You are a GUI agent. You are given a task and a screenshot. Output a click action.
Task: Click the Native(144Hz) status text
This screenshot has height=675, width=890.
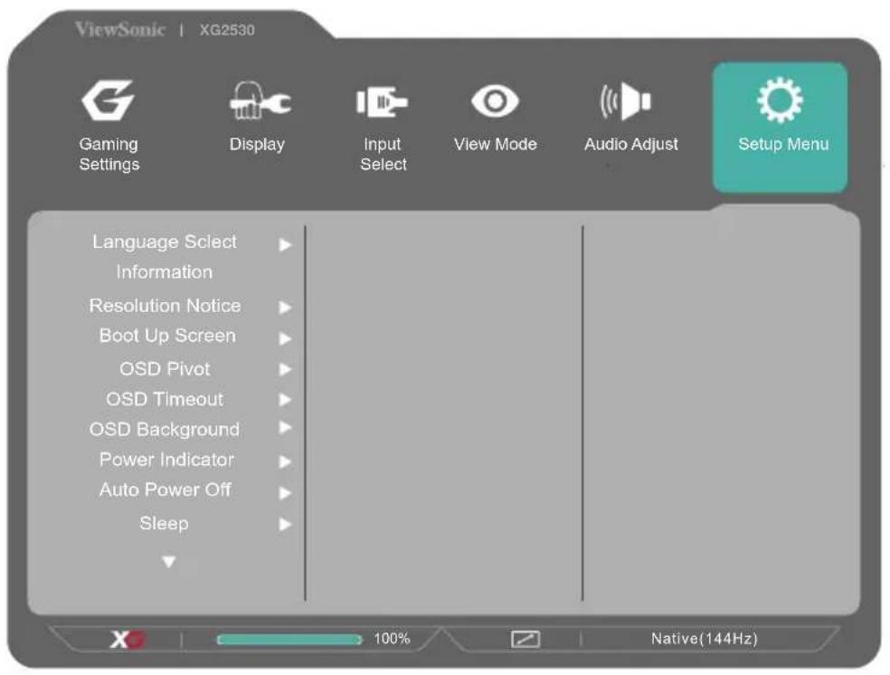tap(704, 639)
